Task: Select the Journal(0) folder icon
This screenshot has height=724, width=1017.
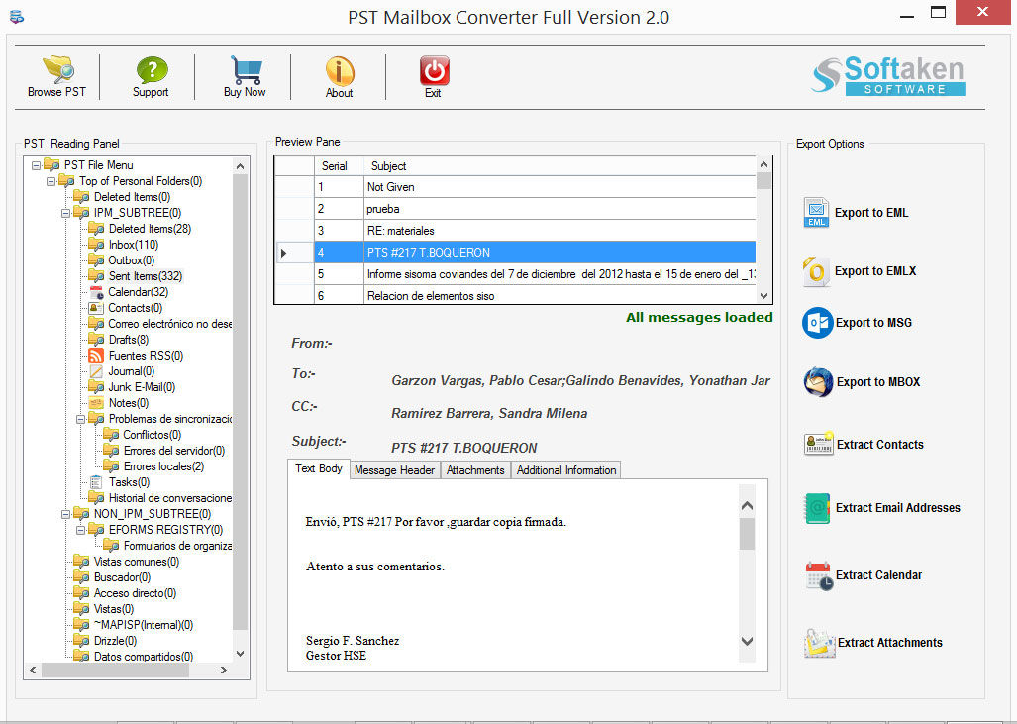Action: (x=96, y=371)
